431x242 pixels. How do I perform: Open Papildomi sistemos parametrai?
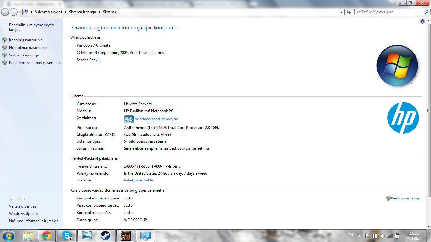tap(35, 63)
